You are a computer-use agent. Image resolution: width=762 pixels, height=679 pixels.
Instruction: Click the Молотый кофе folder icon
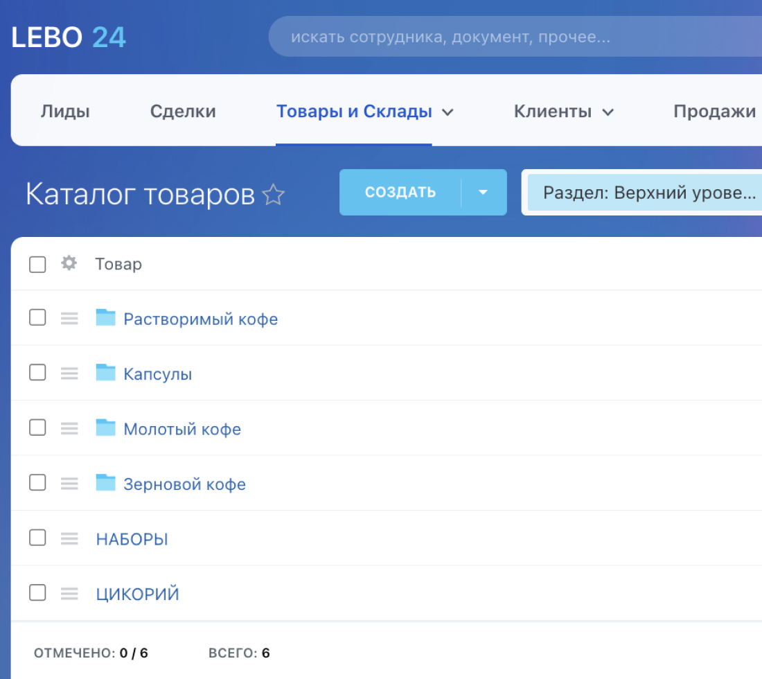coord(105,427)
